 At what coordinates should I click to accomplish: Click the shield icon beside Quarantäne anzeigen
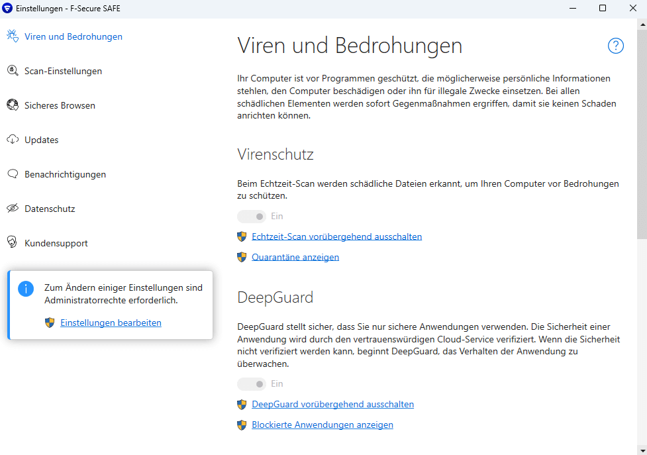[x=242, y=258]
